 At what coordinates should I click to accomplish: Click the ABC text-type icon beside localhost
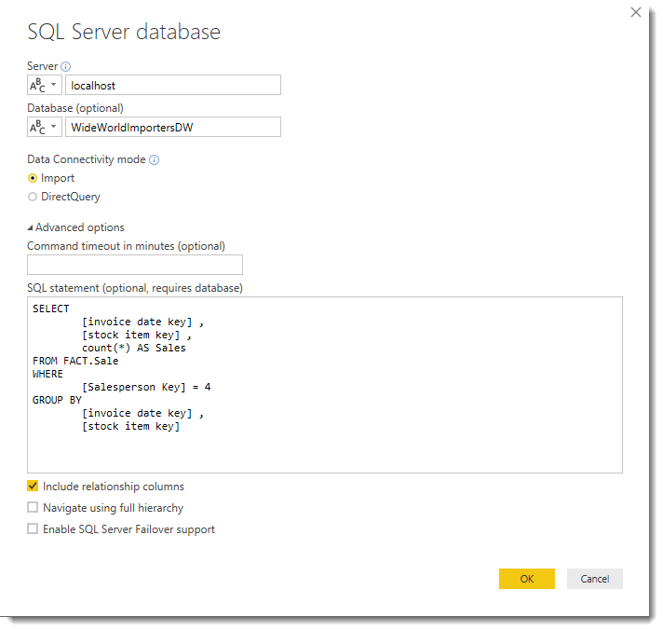37,86
